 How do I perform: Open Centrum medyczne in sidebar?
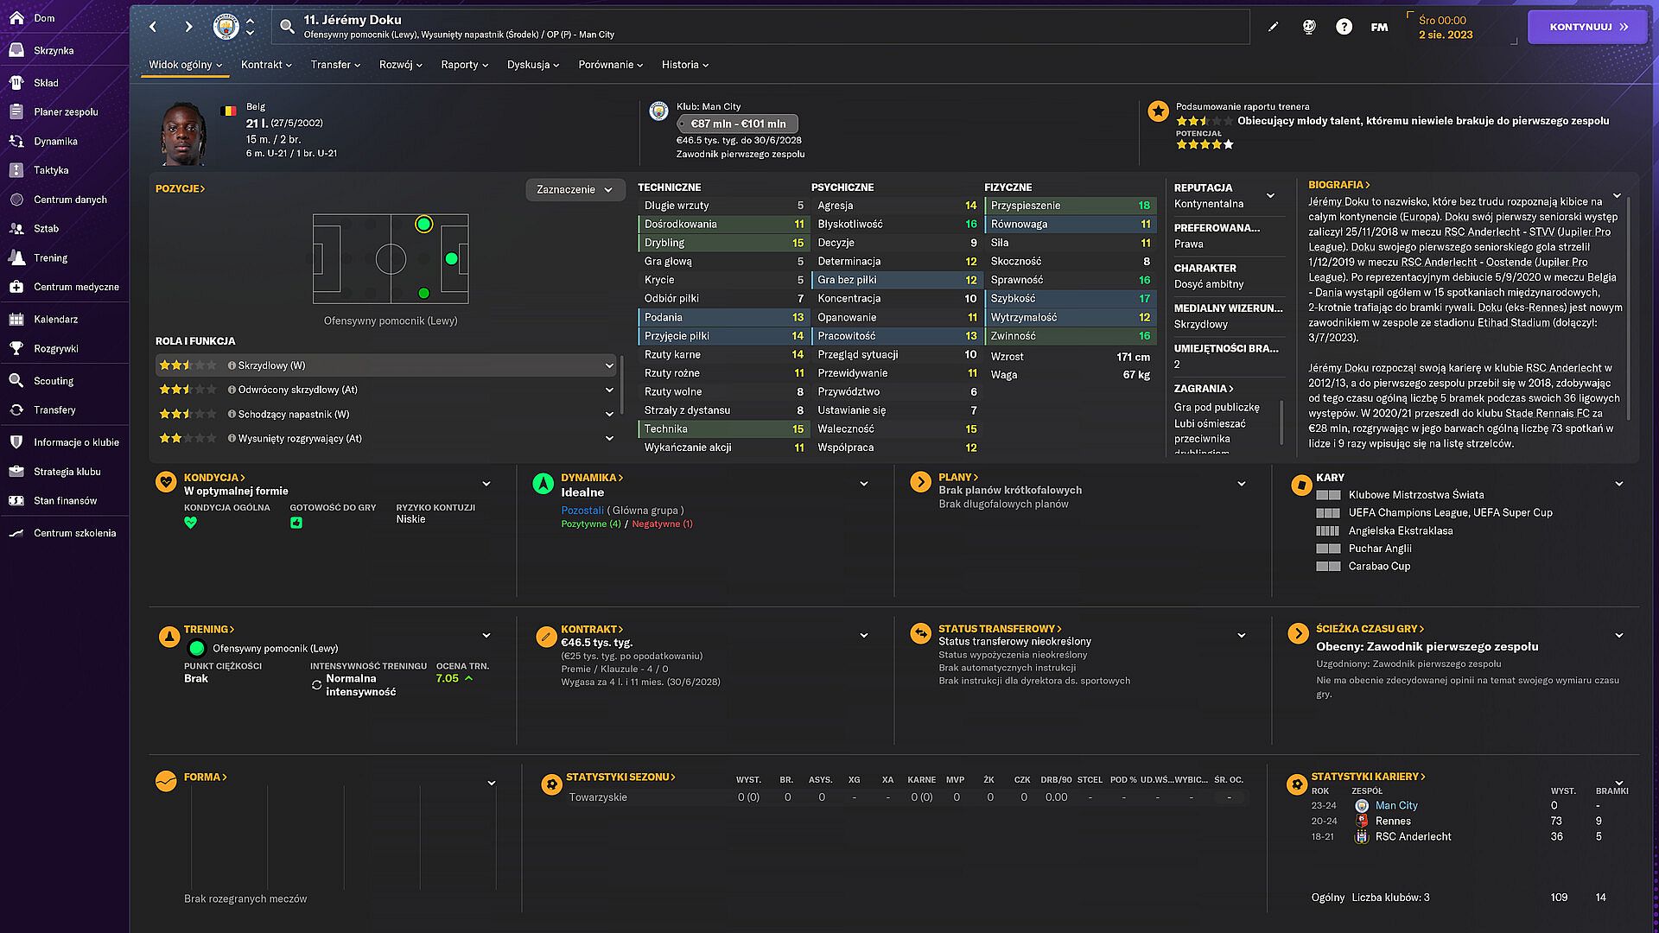pos(76,287)
